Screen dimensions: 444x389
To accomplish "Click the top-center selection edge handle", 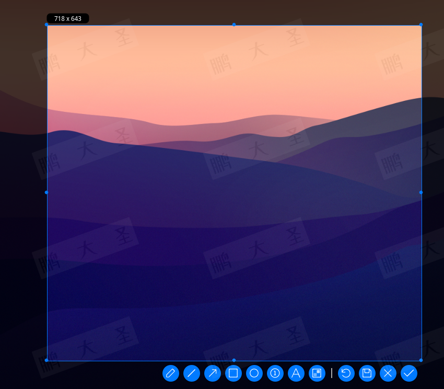I will tap(234, 25).
